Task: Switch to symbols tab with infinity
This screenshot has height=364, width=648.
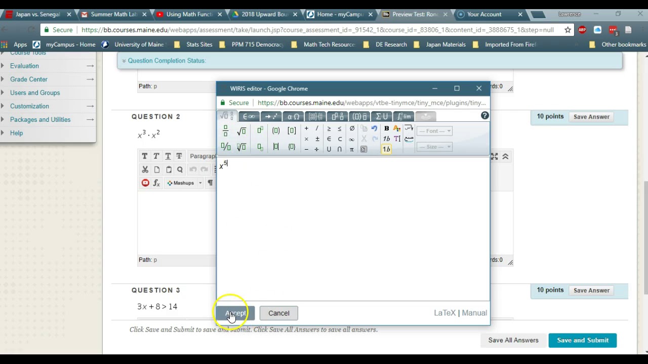Action: click(x=249, y=117)
